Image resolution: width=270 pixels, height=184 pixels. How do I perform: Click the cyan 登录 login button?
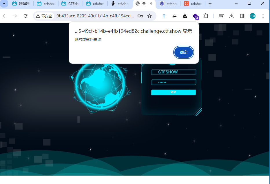click(x=173, y=92)
